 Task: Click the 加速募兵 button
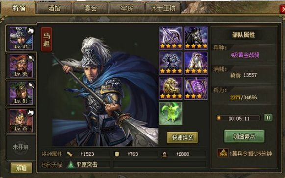pyautogui.click(x=244, y=136)
